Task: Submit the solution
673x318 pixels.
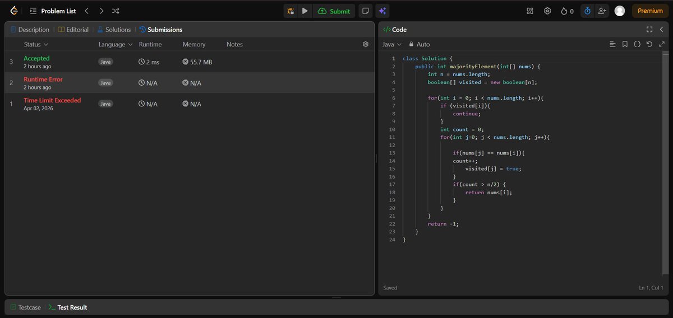Action: 334,11
